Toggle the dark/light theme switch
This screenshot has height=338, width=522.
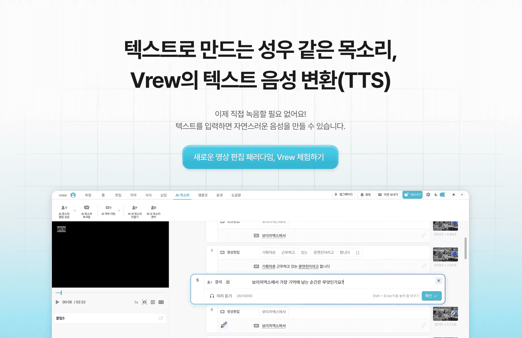click(445, 194)
